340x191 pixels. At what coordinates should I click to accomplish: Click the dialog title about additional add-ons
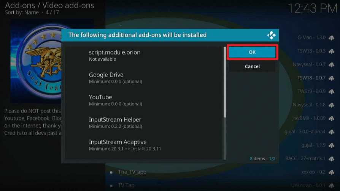137,35
